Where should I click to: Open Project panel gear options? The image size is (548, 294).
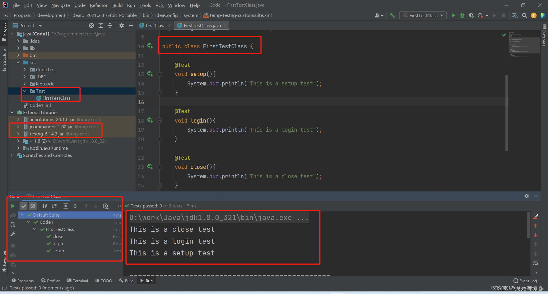tap(122, 25)
